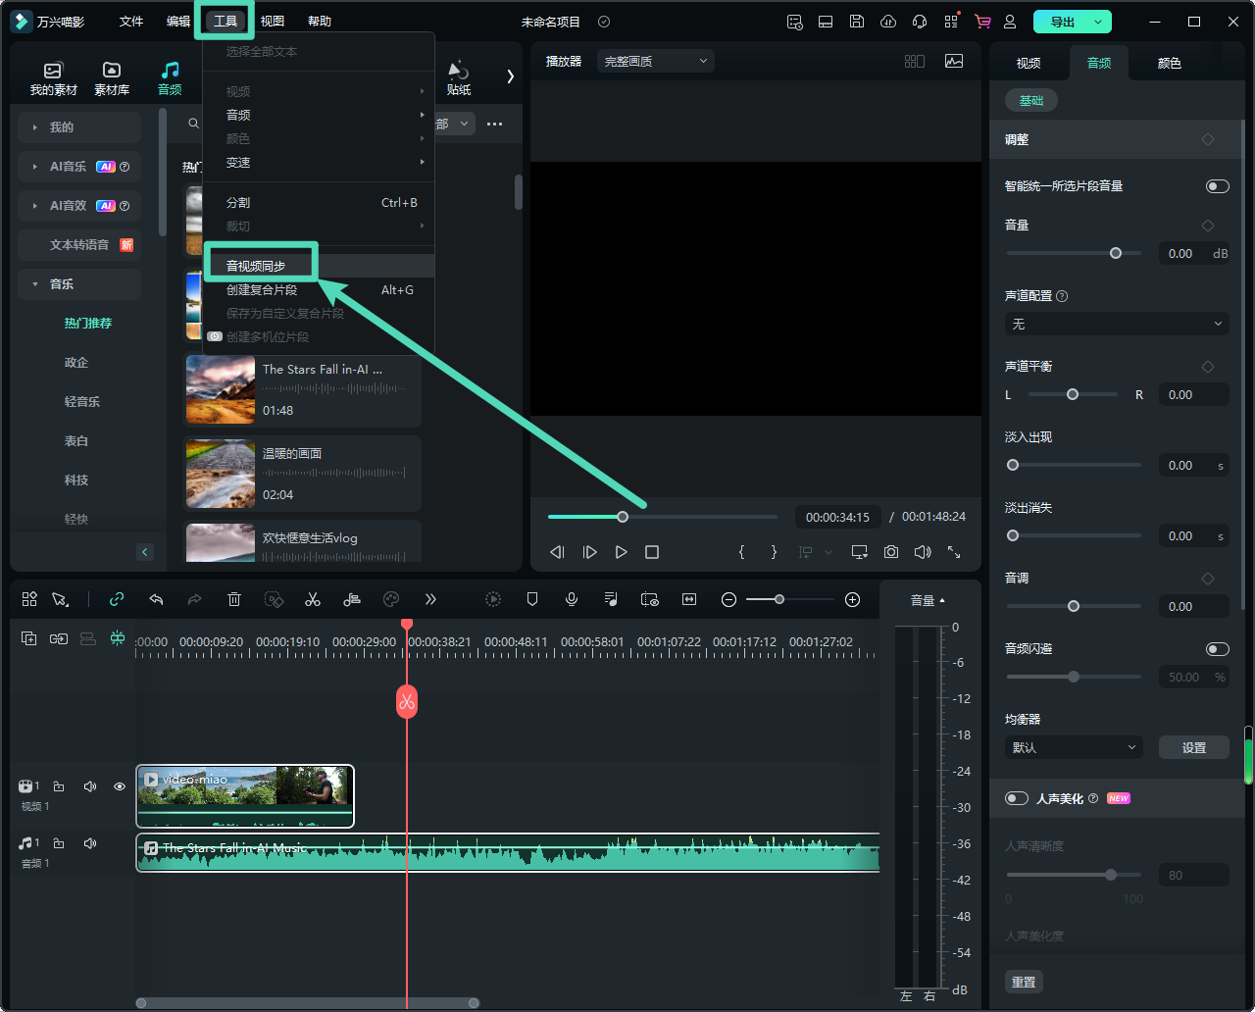Click the split scissors icon in timeline toolbar
This screenshot has width=1255, height=1012.
coord(313,599)
